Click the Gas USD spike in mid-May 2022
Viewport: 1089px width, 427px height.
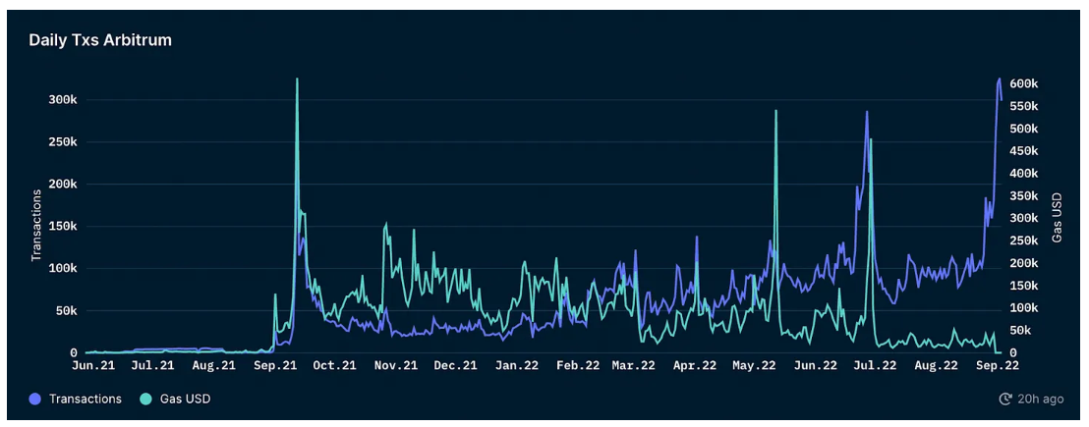click(775, 111)
